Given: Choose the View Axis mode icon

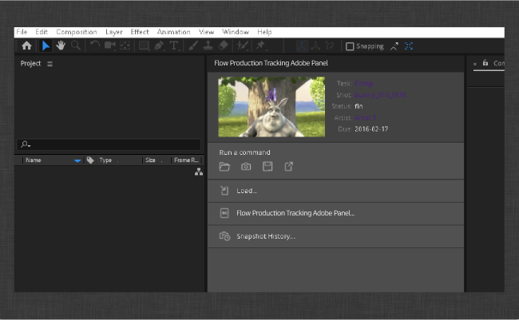Looking at the screenshot, I should pos(330,46).
